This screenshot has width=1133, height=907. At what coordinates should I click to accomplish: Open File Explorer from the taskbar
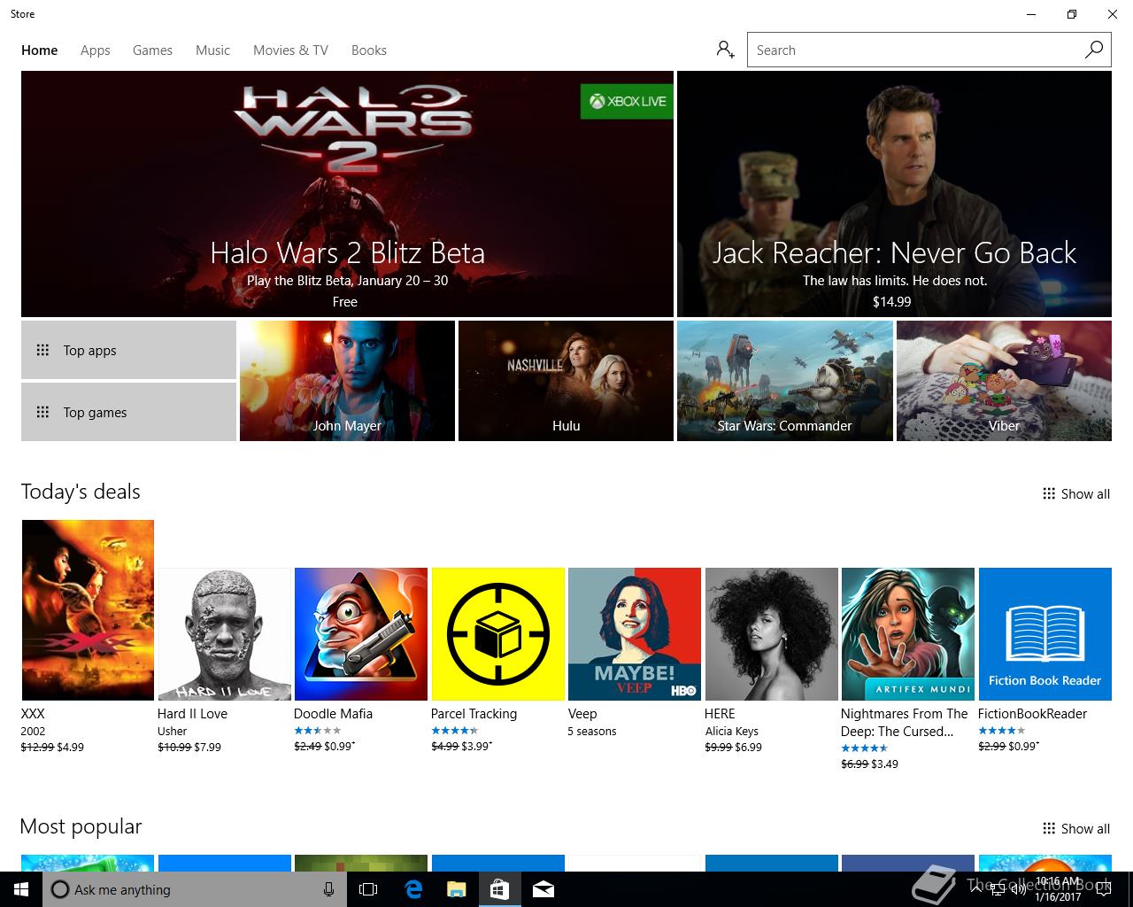point(456,889)
